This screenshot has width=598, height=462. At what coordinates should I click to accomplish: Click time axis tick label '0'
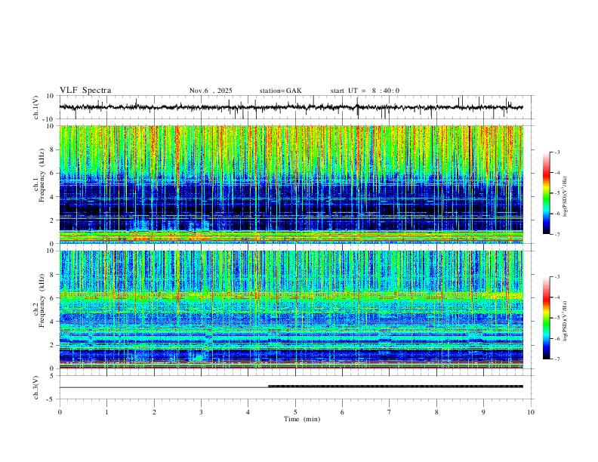point(60,412)
